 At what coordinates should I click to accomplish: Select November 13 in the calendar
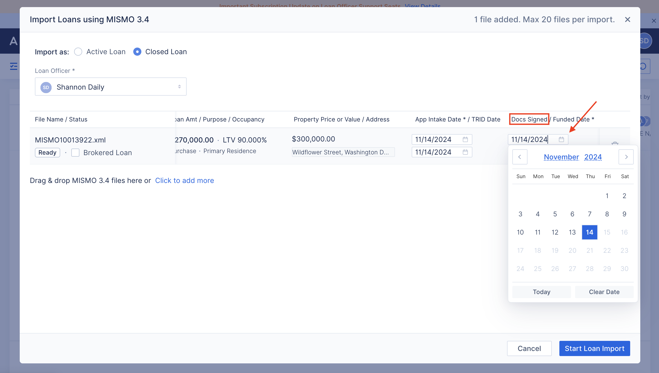(572, 232)
